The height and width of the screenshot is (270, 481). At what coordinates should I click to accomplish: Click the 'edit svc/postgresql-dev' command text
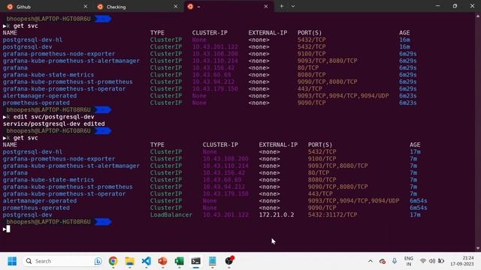pyautogui.click(x=53, y=117)
